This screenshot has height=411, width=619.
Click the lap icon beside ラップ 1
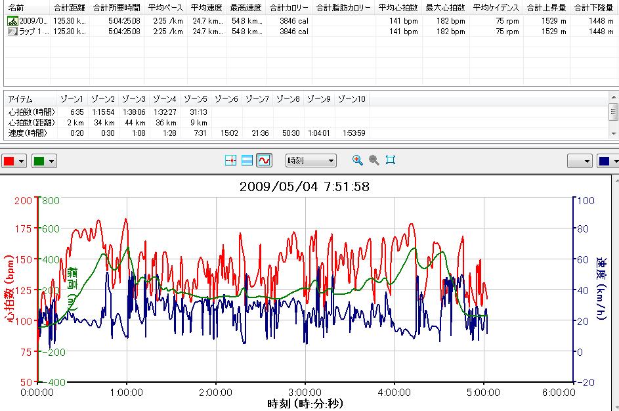click(x=12, y=32)
